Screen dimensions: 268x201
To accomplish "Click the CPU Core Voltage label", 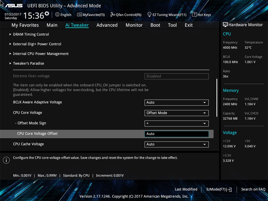I will click(x=28, y=113).
